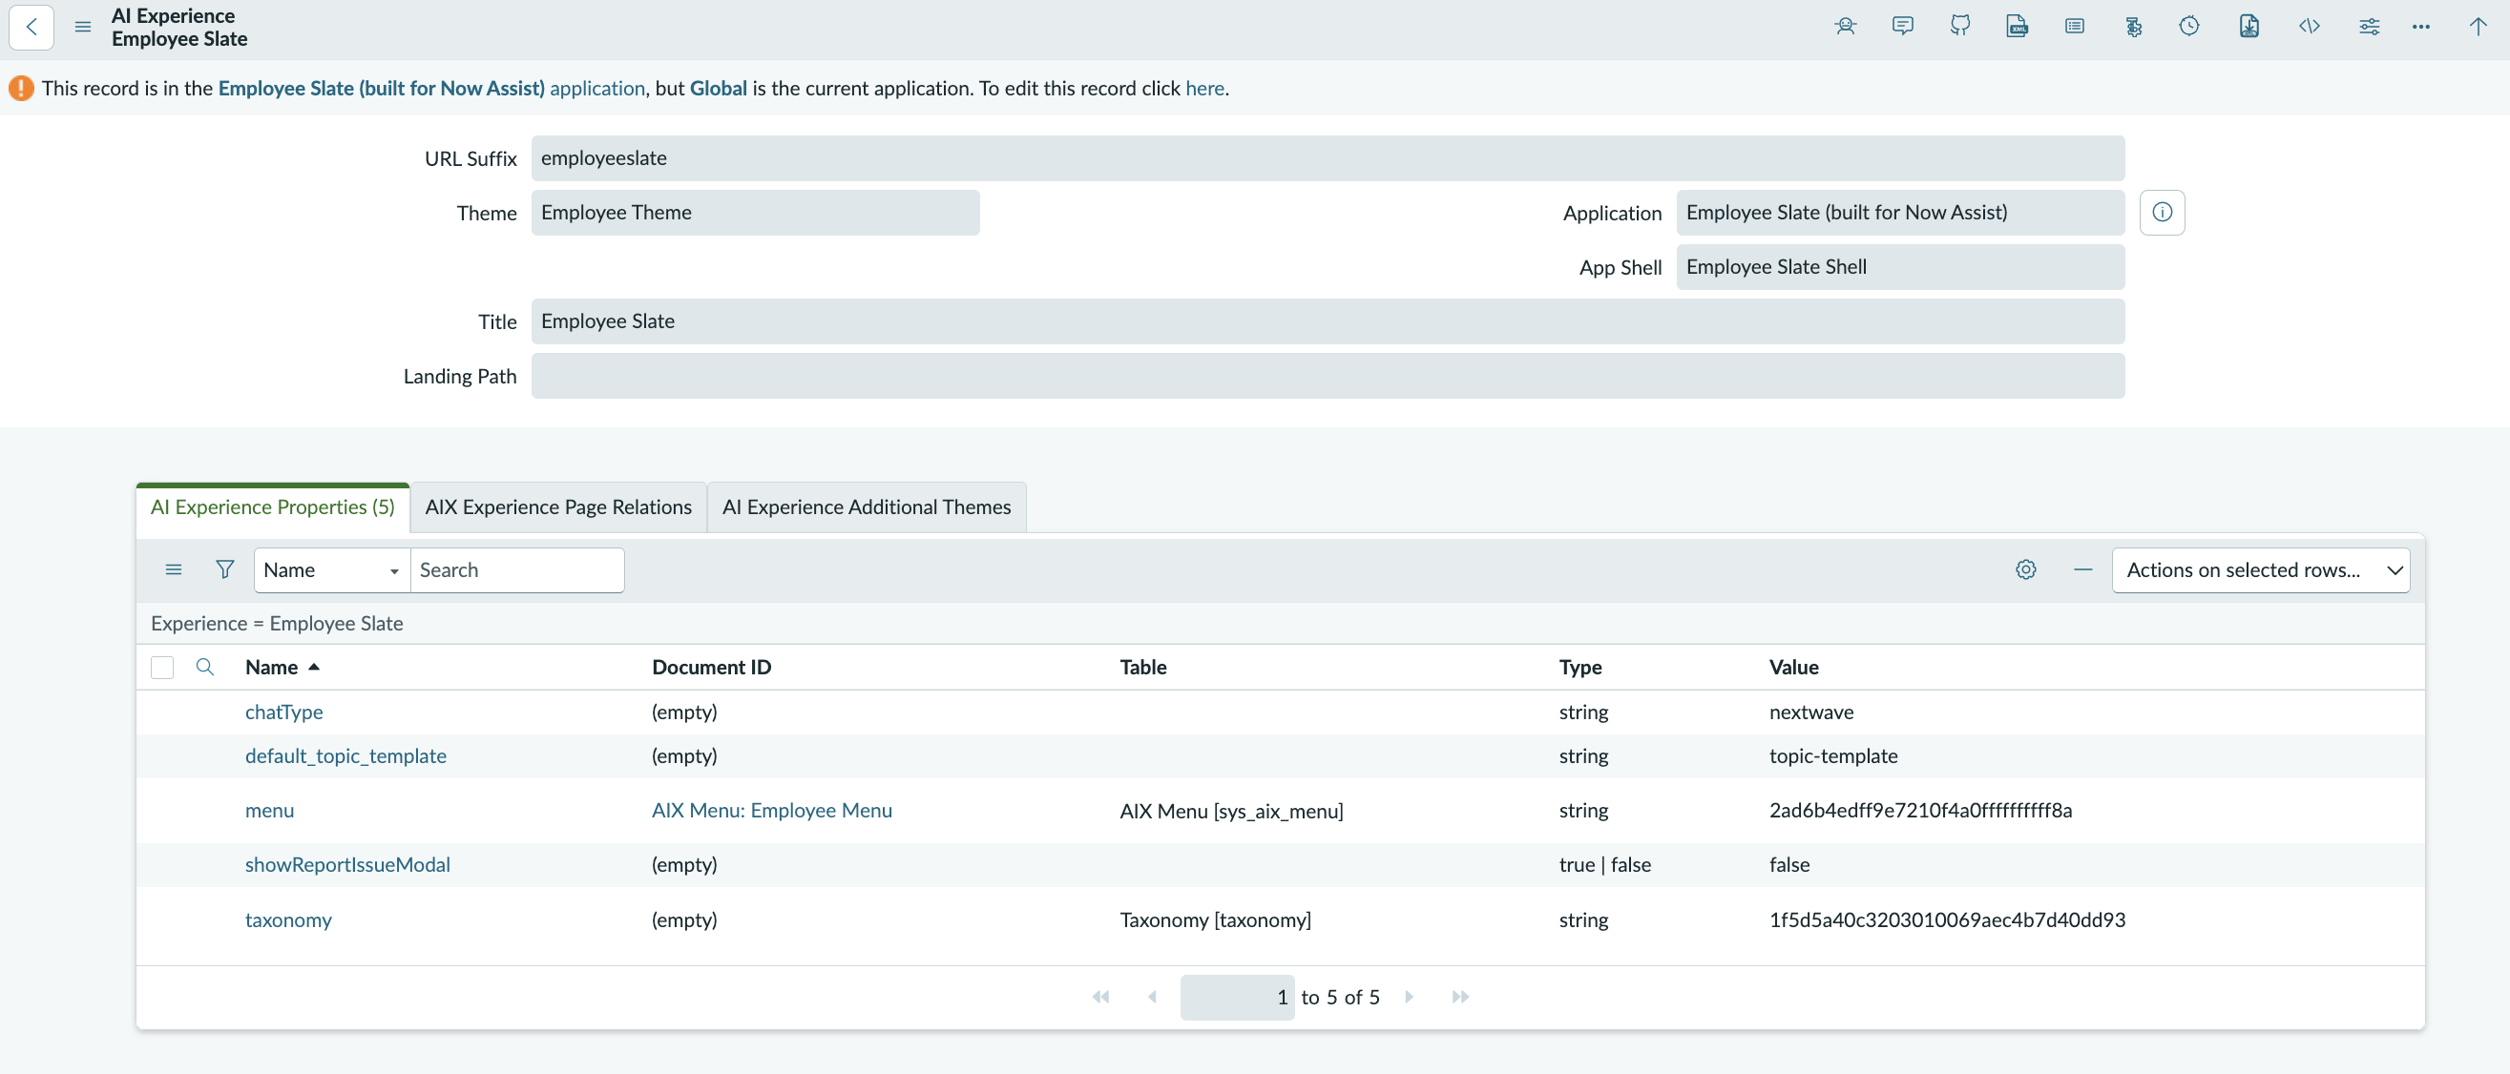
Task: Click the Document ID column header
Action: tap(711, 667)
